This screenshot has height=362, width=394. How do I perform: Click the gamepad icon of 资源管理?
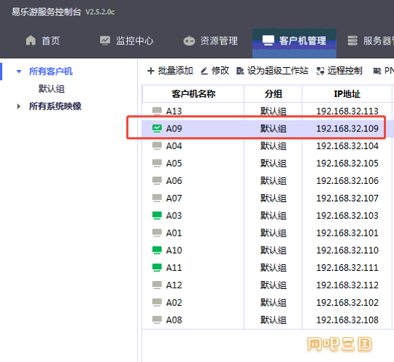click(x=189, y=40)
